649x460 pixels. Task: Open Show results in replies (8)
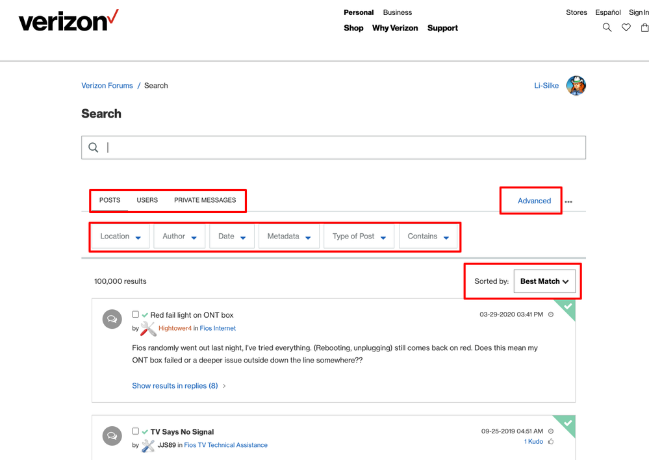(175, 386)
